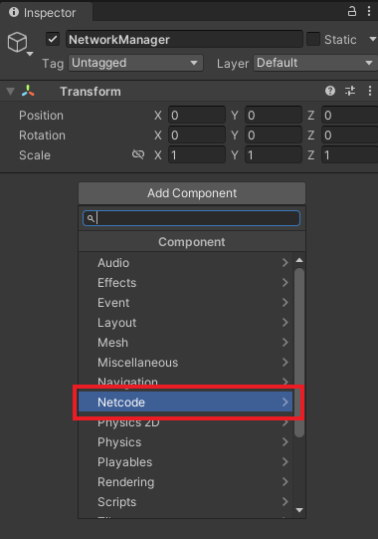Click the Add Component button

192,193
